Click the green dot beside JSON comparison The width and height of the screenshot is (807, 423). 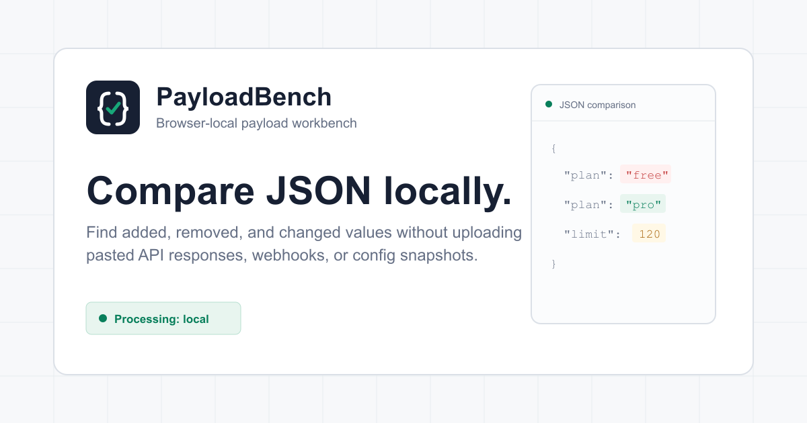click(x=549, y=104)
